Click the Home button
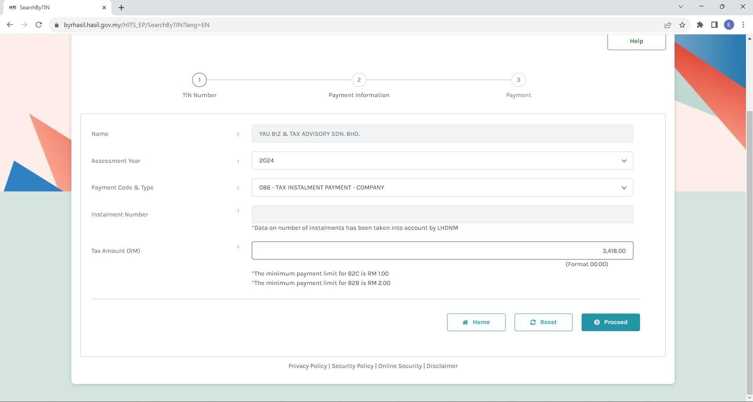 point(476,322)
